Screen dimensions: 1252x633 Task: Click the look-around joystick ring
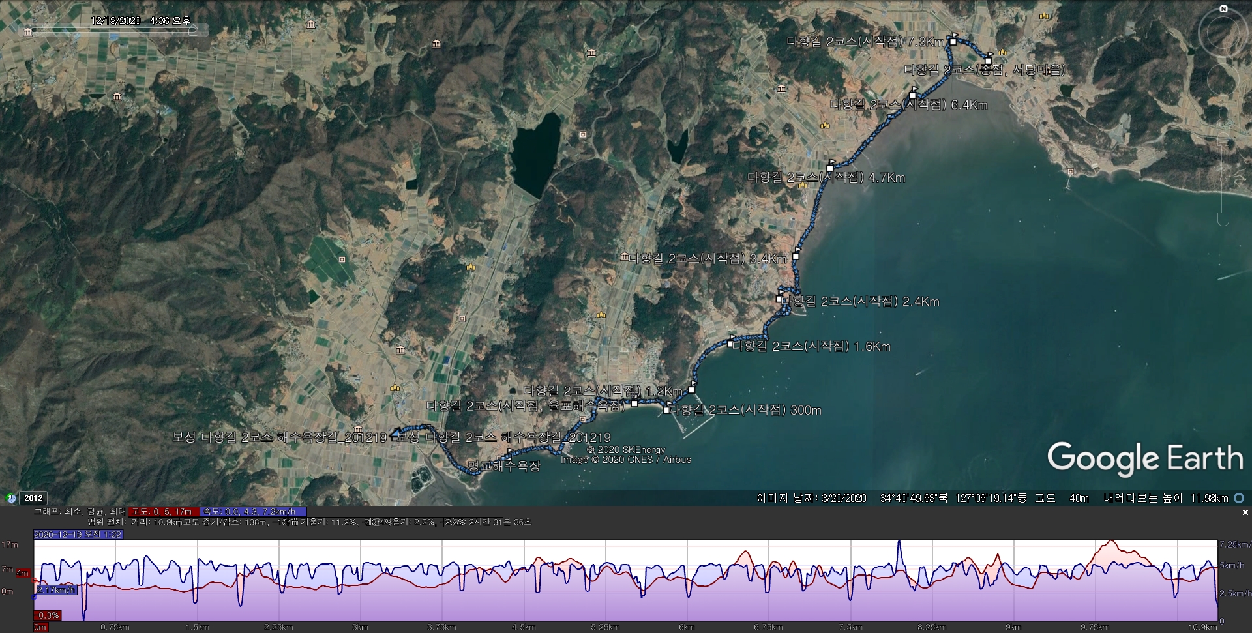(1222, 33)
